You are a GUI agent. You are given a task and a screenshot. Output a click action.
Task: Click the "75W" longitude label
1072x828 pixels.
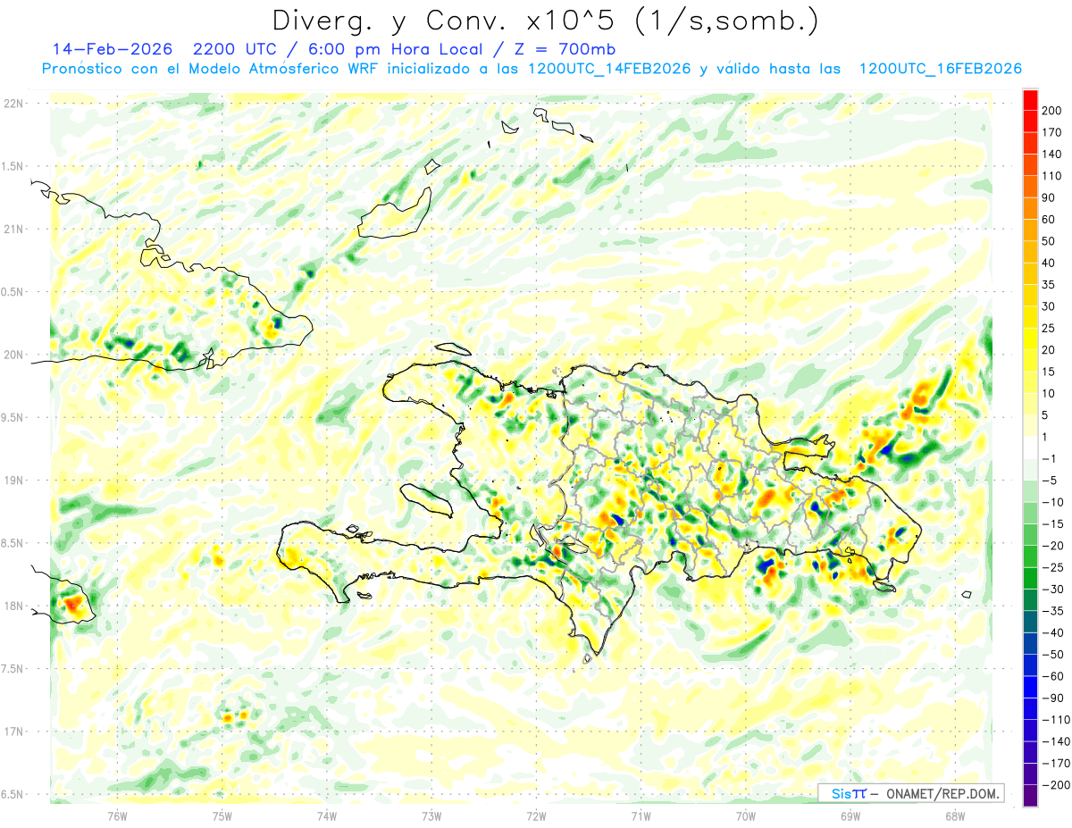coord(222,815)
